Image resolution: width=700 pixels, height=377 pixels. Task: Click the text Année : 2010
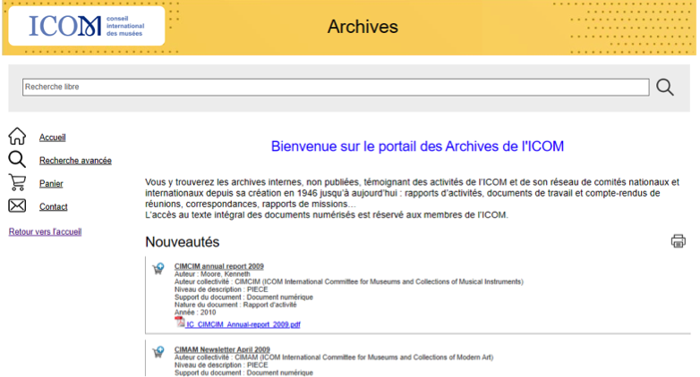[x=195, y=313]
